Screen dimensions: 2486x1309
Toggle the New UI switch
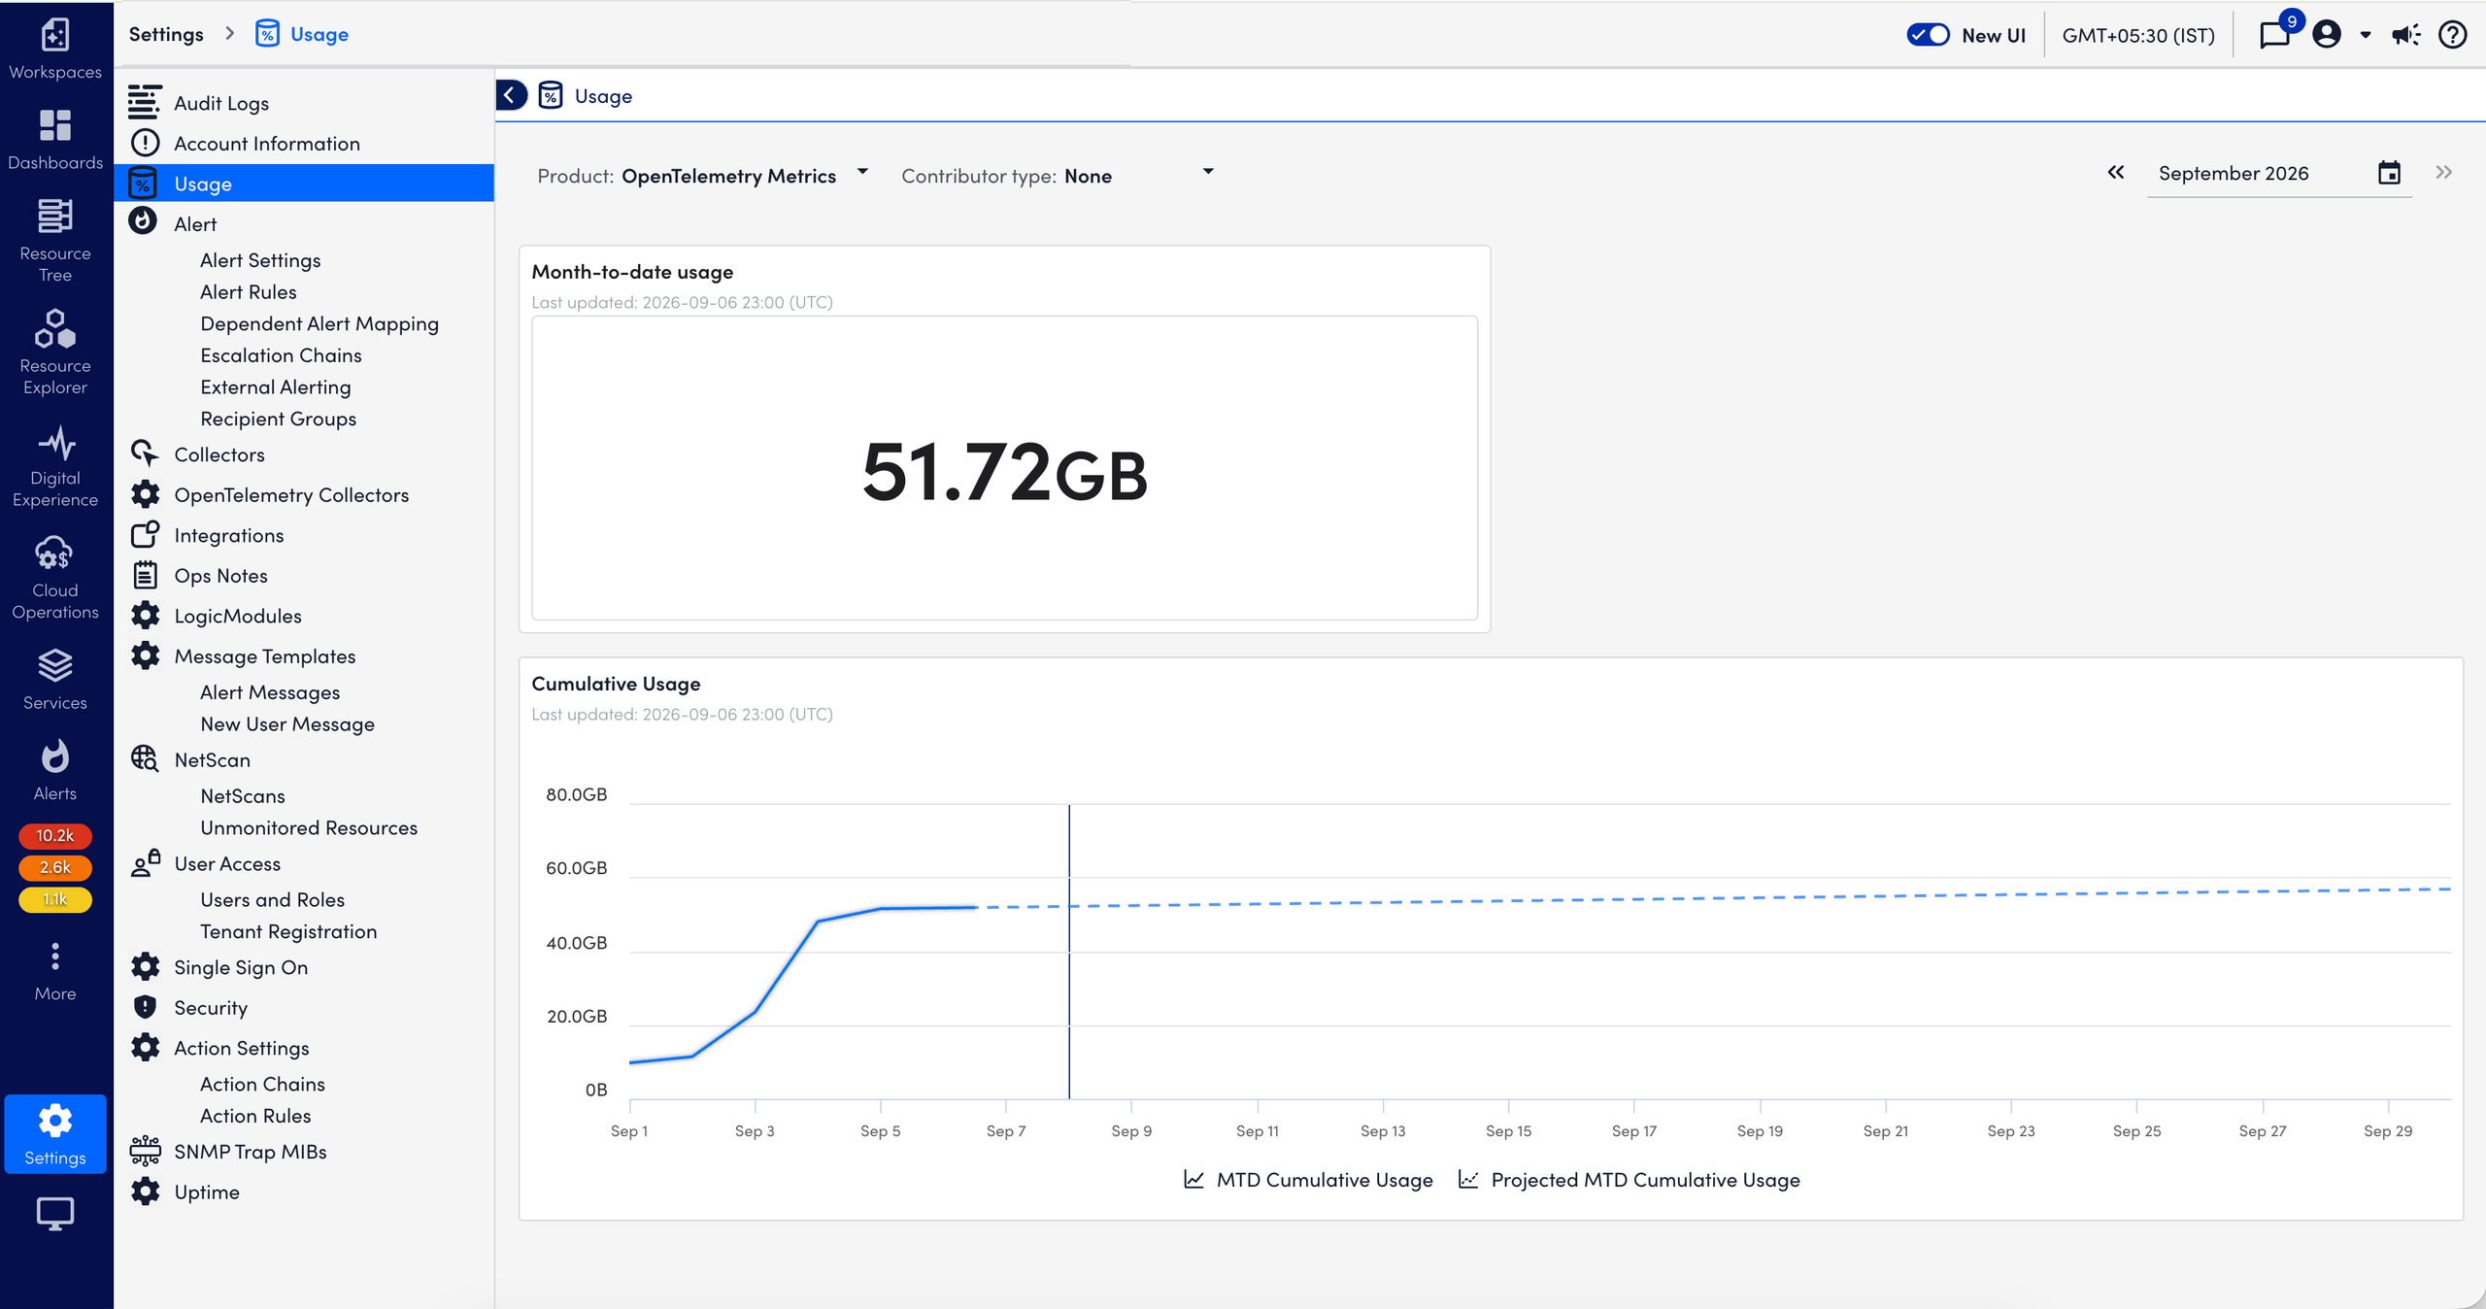pos(1928,35)
